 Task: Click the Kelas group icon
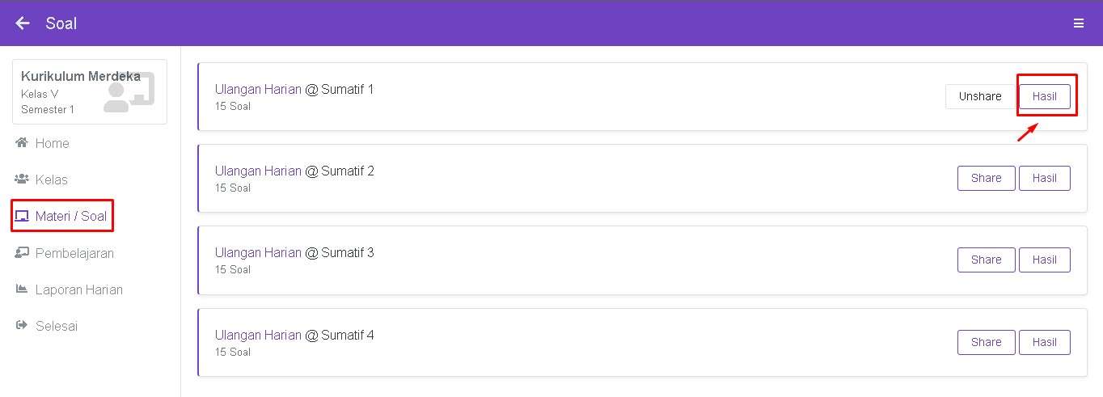[x=22, y=179]
